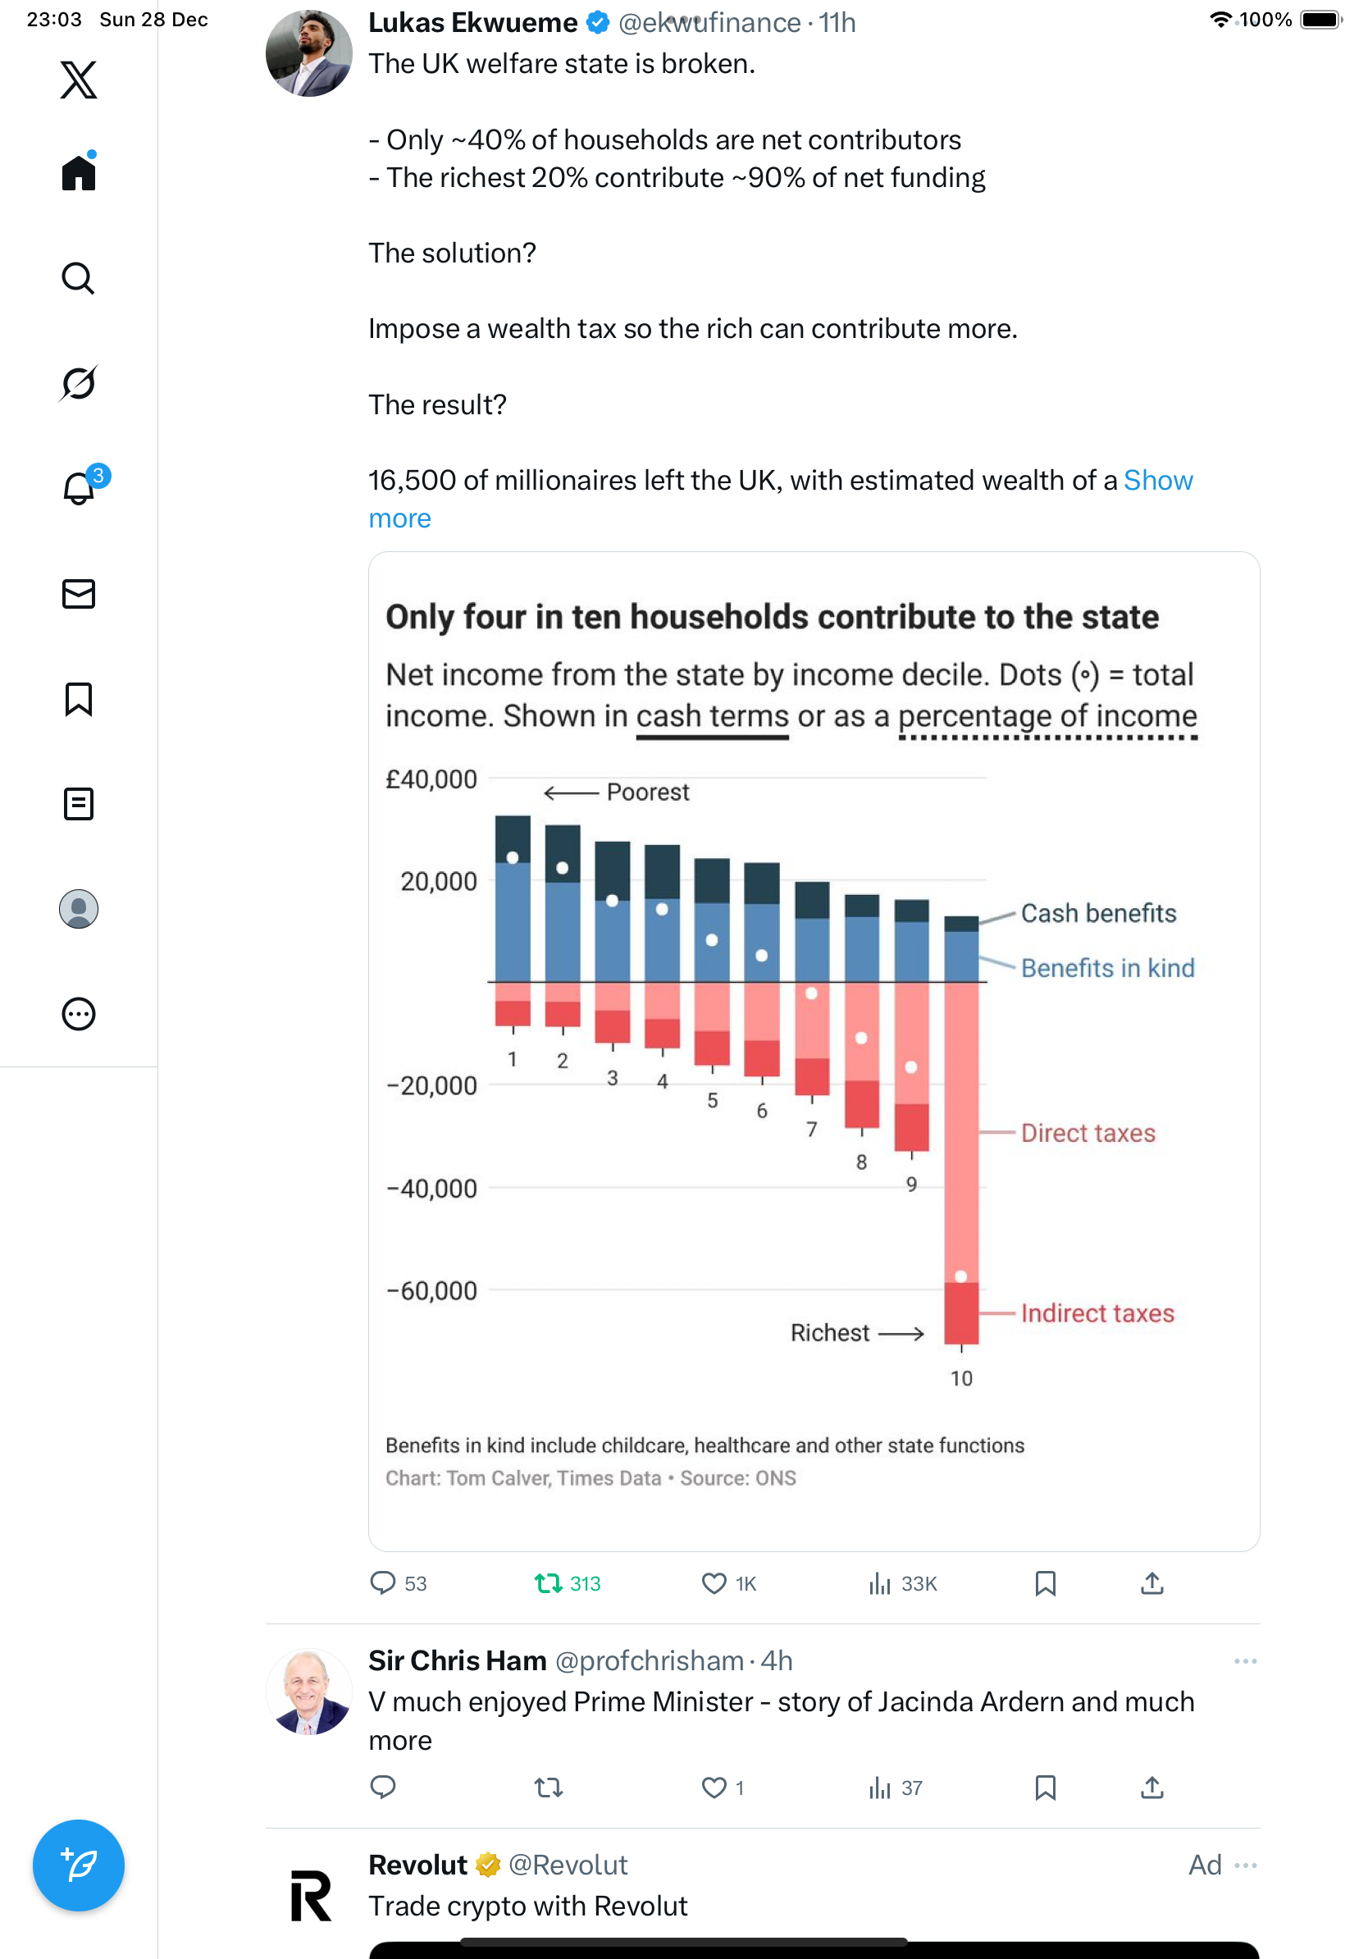Expand post text with Show more
Screen dimensions: 1368x1959
[x=1157, y=481]
